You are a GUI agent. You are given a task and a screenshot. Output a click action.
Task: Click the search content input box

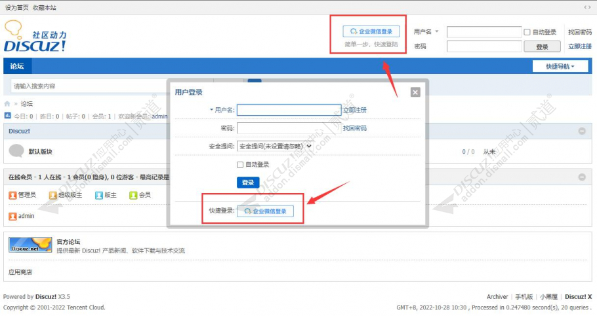pyautogui.click(x=113, y=86)
